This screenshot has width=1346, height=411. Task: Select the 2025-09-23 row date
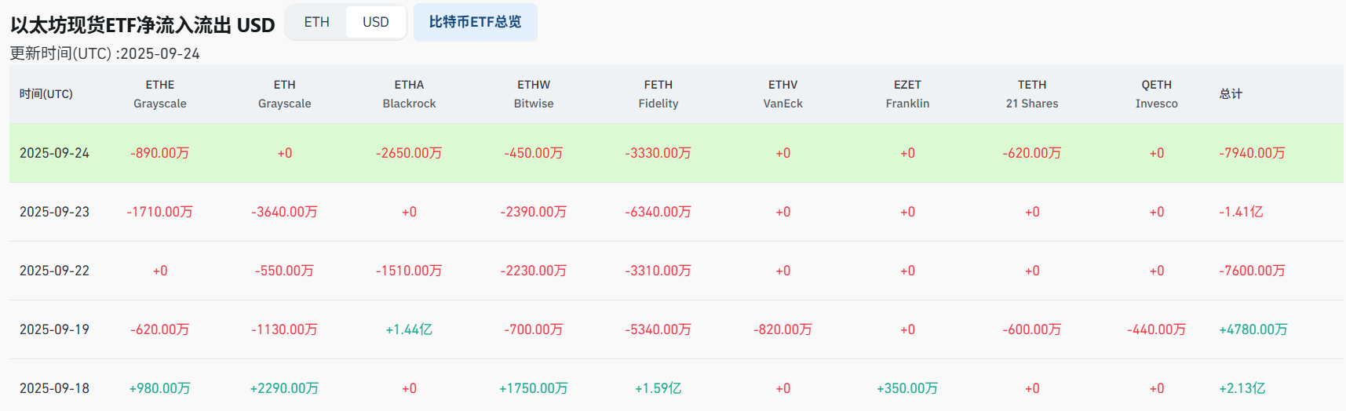pos(54,212)
